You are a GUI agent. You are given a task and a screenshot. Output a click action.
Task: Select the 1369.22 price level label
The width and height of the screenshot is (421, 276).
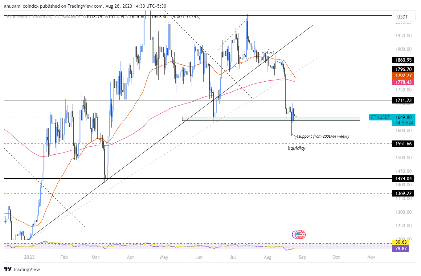403,193
